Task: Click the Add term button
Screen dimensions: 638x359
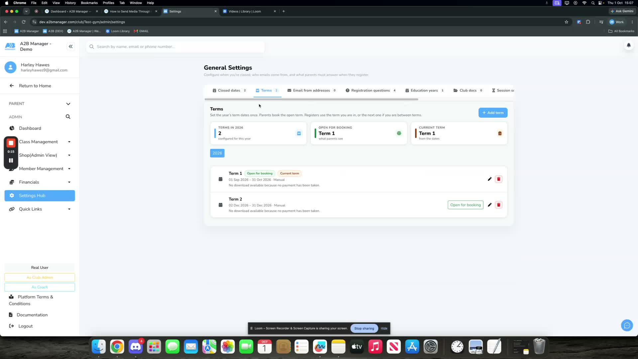Action: pos(493,113)
